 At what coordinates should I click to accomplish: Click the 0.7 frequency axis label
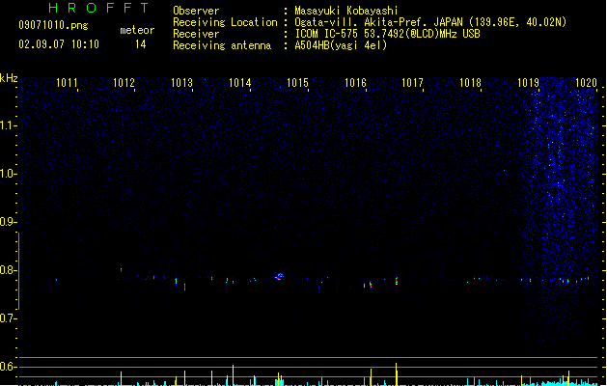click(8, 318)
